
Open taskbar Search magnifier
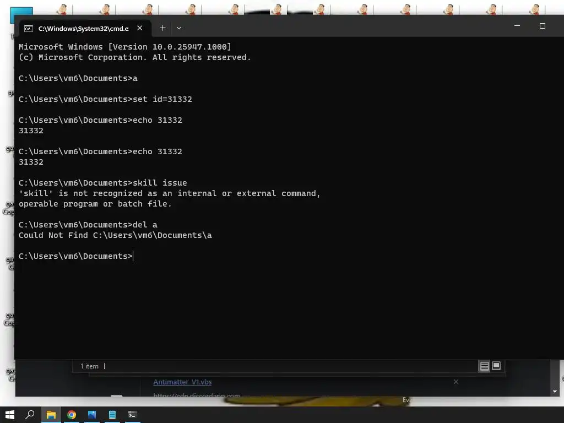(x=30, y=415)
